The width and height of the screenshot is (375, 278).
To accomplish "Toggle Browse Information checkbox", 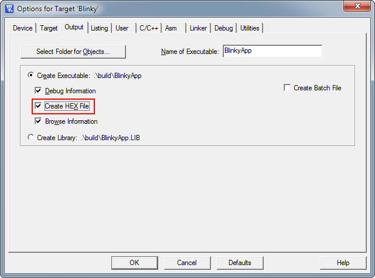I will pos(38,121).
